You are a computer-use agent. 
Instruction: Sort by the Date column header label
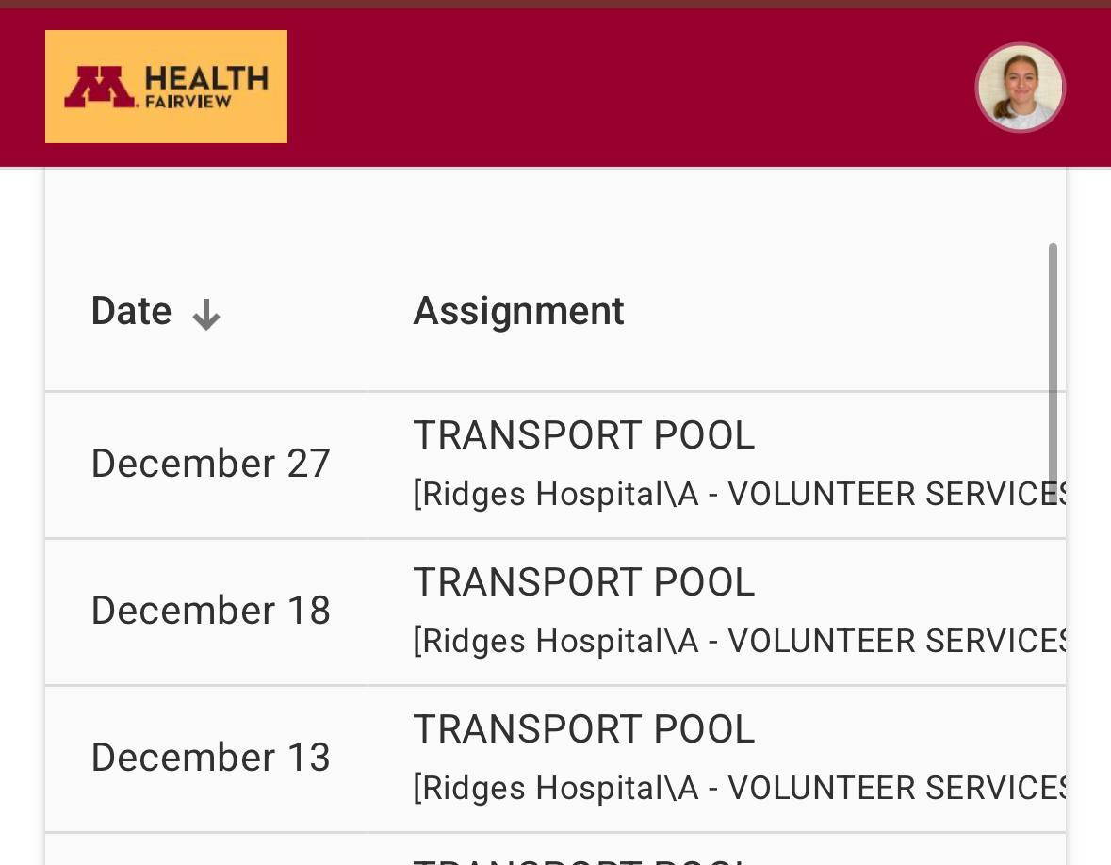pos(131,311)
